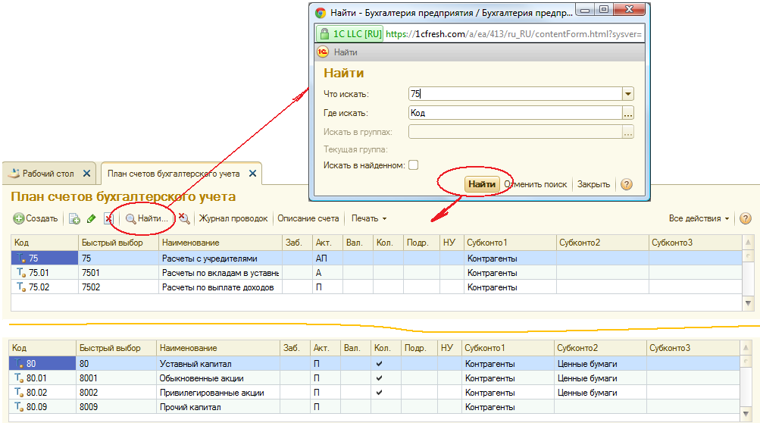
Task: Click the delete-mark icon with red X
Action: [x=108, y=218]
